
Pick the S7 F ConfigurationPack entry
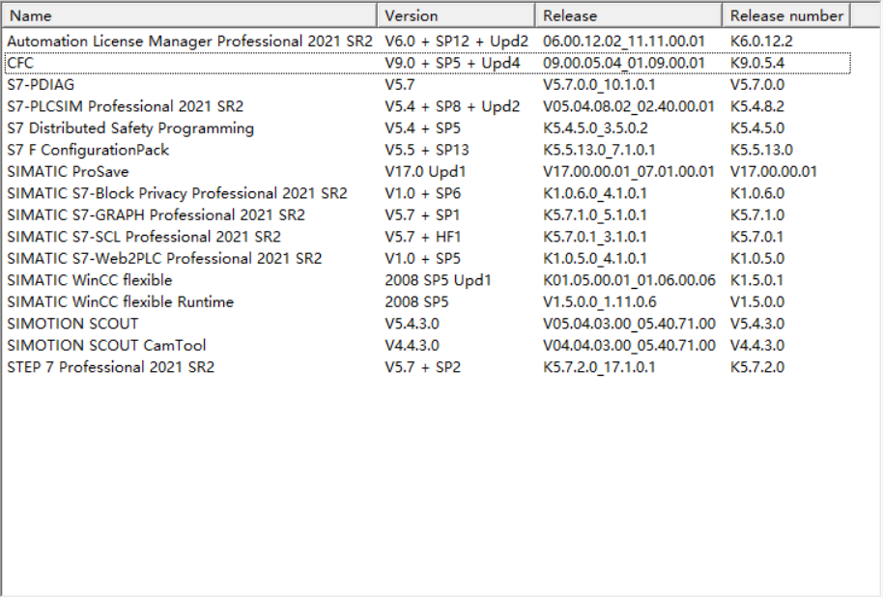[88, 150]
